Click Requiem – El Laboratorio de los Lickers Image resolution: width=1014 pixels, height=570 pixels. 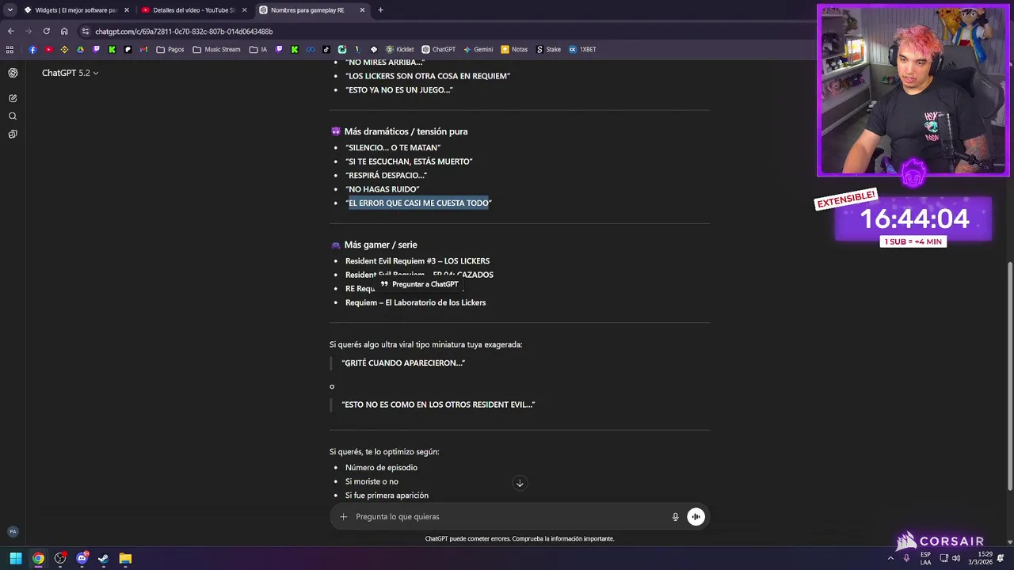click(x=415, y=302)
